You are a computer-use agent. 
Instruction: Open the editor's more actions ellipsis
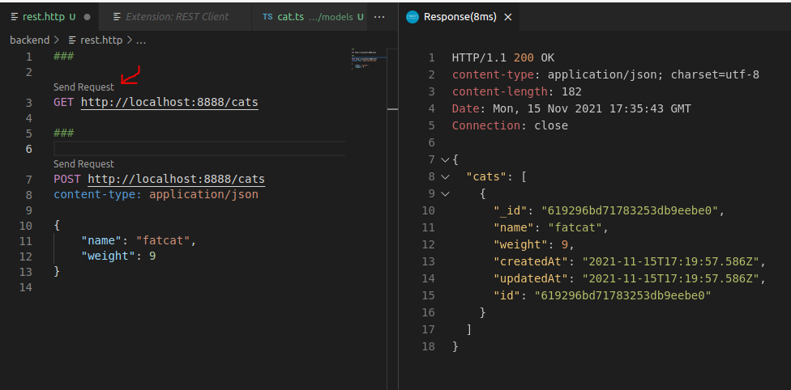pos(379,16)
